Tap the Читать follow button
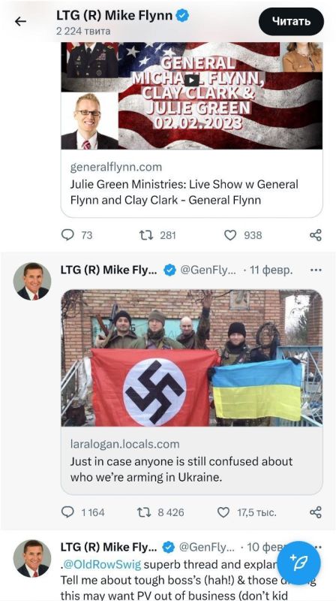336x601 pixels. (x=291, y=22)
